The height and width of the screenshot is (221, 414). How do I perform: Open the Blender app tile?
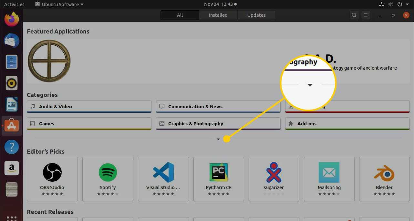[384, 179]
